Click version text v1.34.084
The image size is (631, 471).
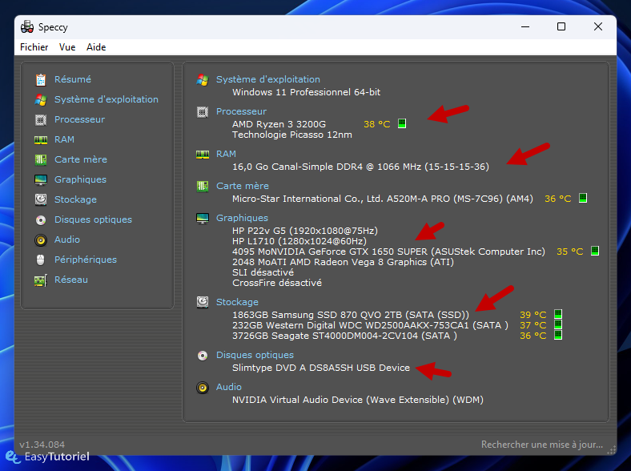point(42,445)
